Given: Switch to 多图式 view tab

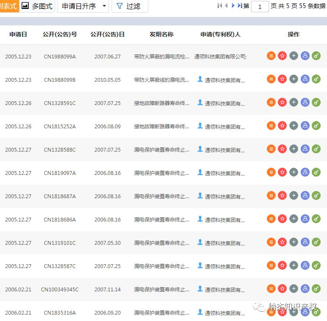Looking at the screenshot, I should coord(37,6).
